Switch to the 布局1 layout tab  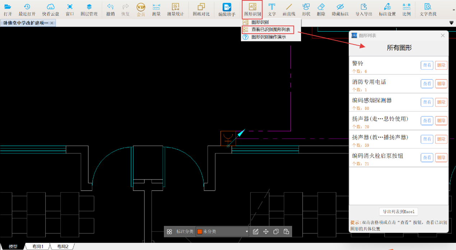(38, 246)
